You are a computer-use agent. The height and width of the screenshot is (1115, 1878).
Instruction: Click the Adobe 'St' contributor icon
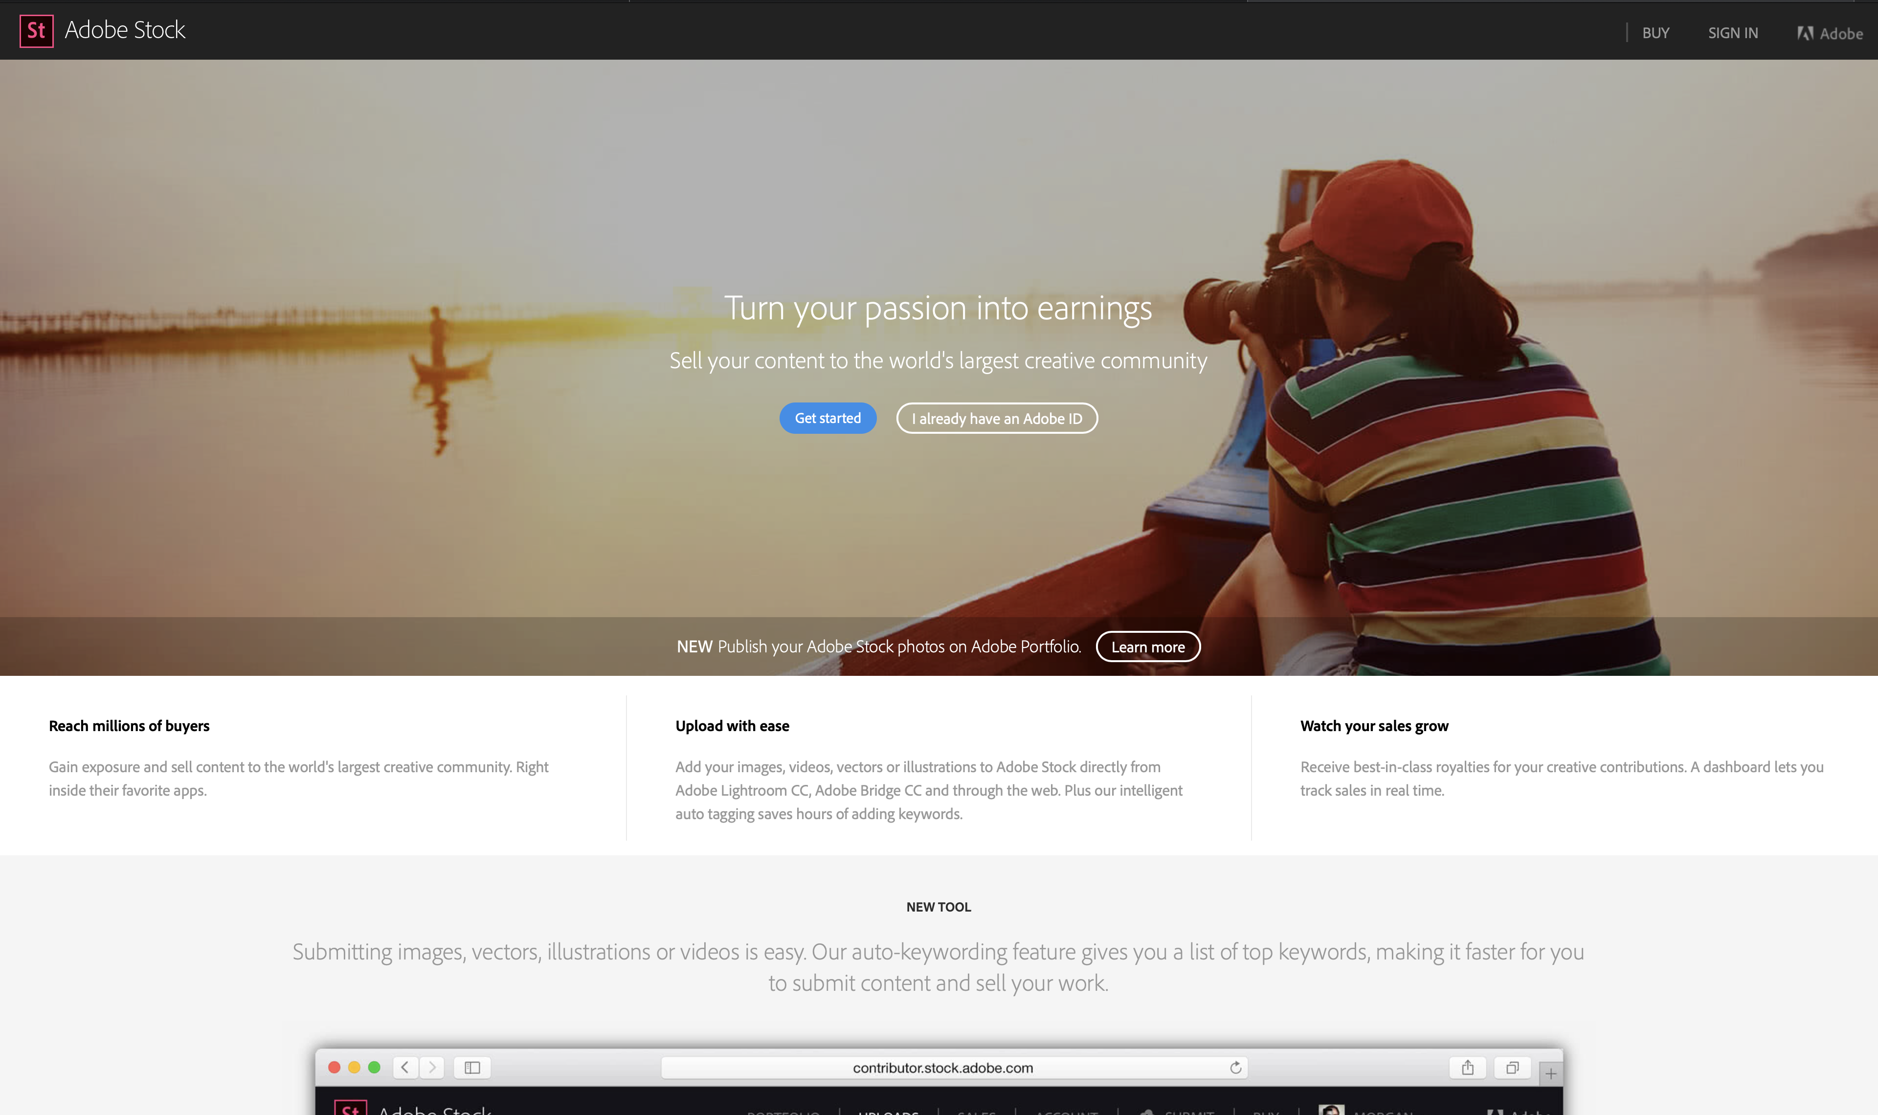click(36, 30)
